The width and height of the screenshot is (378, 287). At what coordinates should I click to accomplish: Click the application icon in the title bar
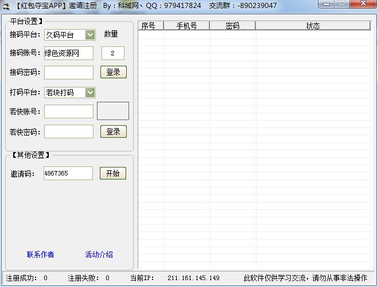click(6, 6)
